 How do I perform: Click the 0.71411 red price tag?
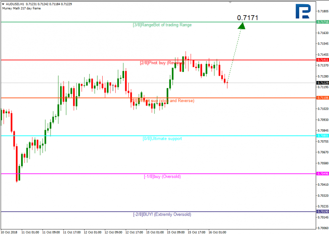click(x=323, y=60)
